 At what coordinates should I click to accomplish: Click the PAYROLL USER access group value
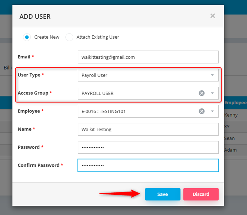coord(97,93)
